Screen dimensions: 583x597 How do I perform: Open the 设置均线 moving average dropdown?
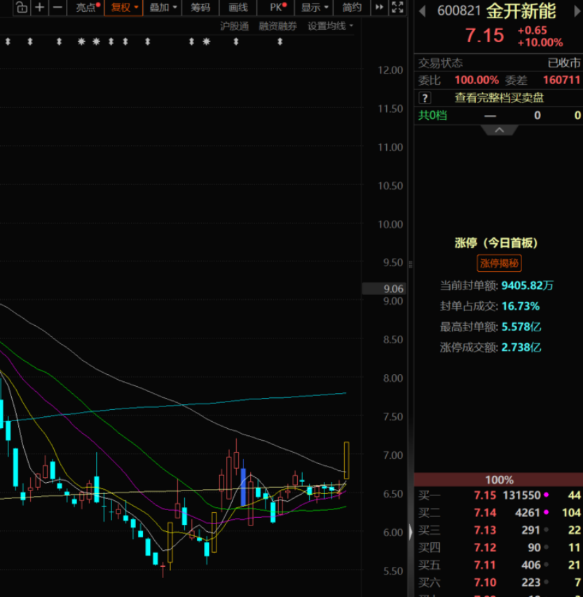coord(330,26)
